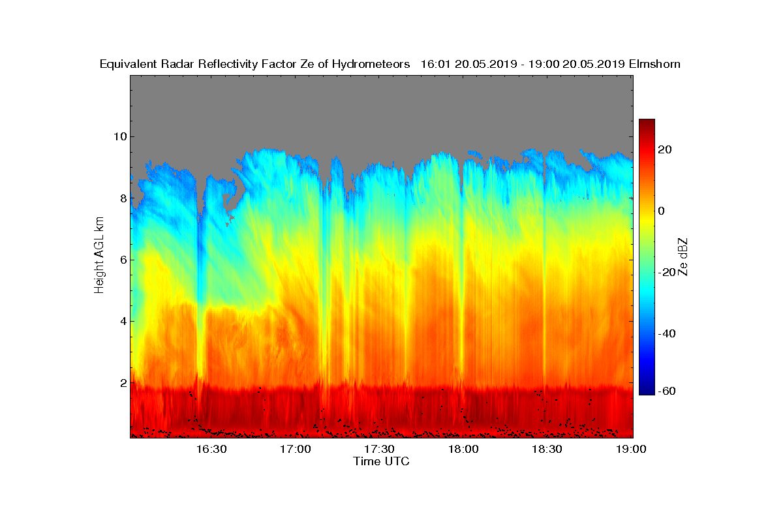The height and width of the screenshot is (522, 783).
Task: Click the 'Time UTC' axis label
Action: pos(382,461)
